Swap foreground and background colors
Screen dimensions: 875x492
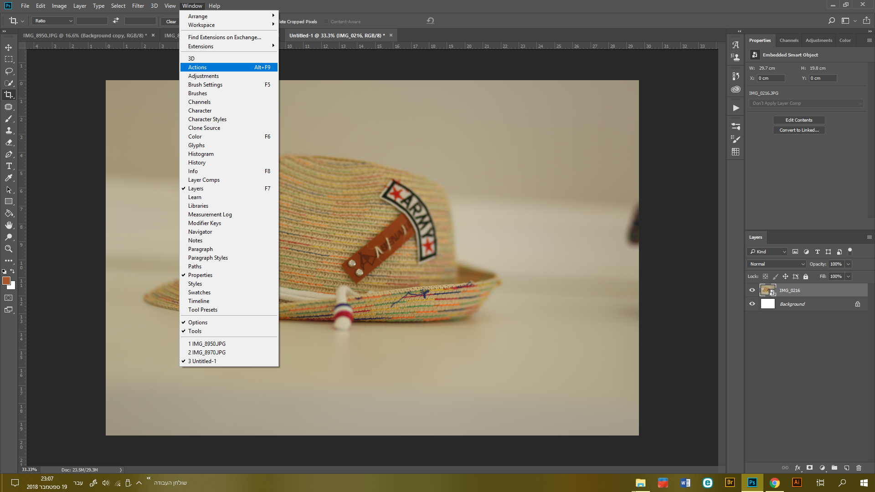coord(12,271)
